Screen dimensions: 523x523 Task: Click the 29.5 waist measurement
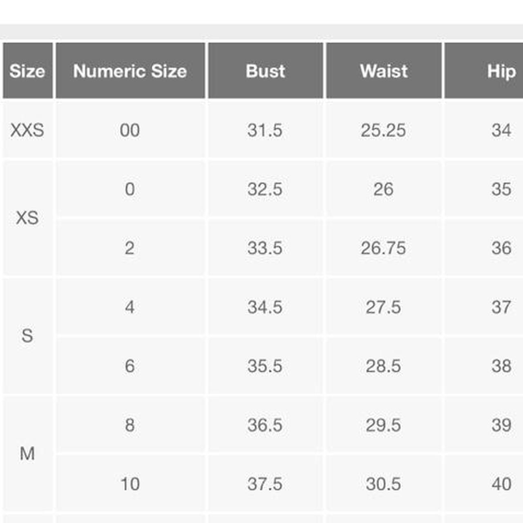coord(383,425)
